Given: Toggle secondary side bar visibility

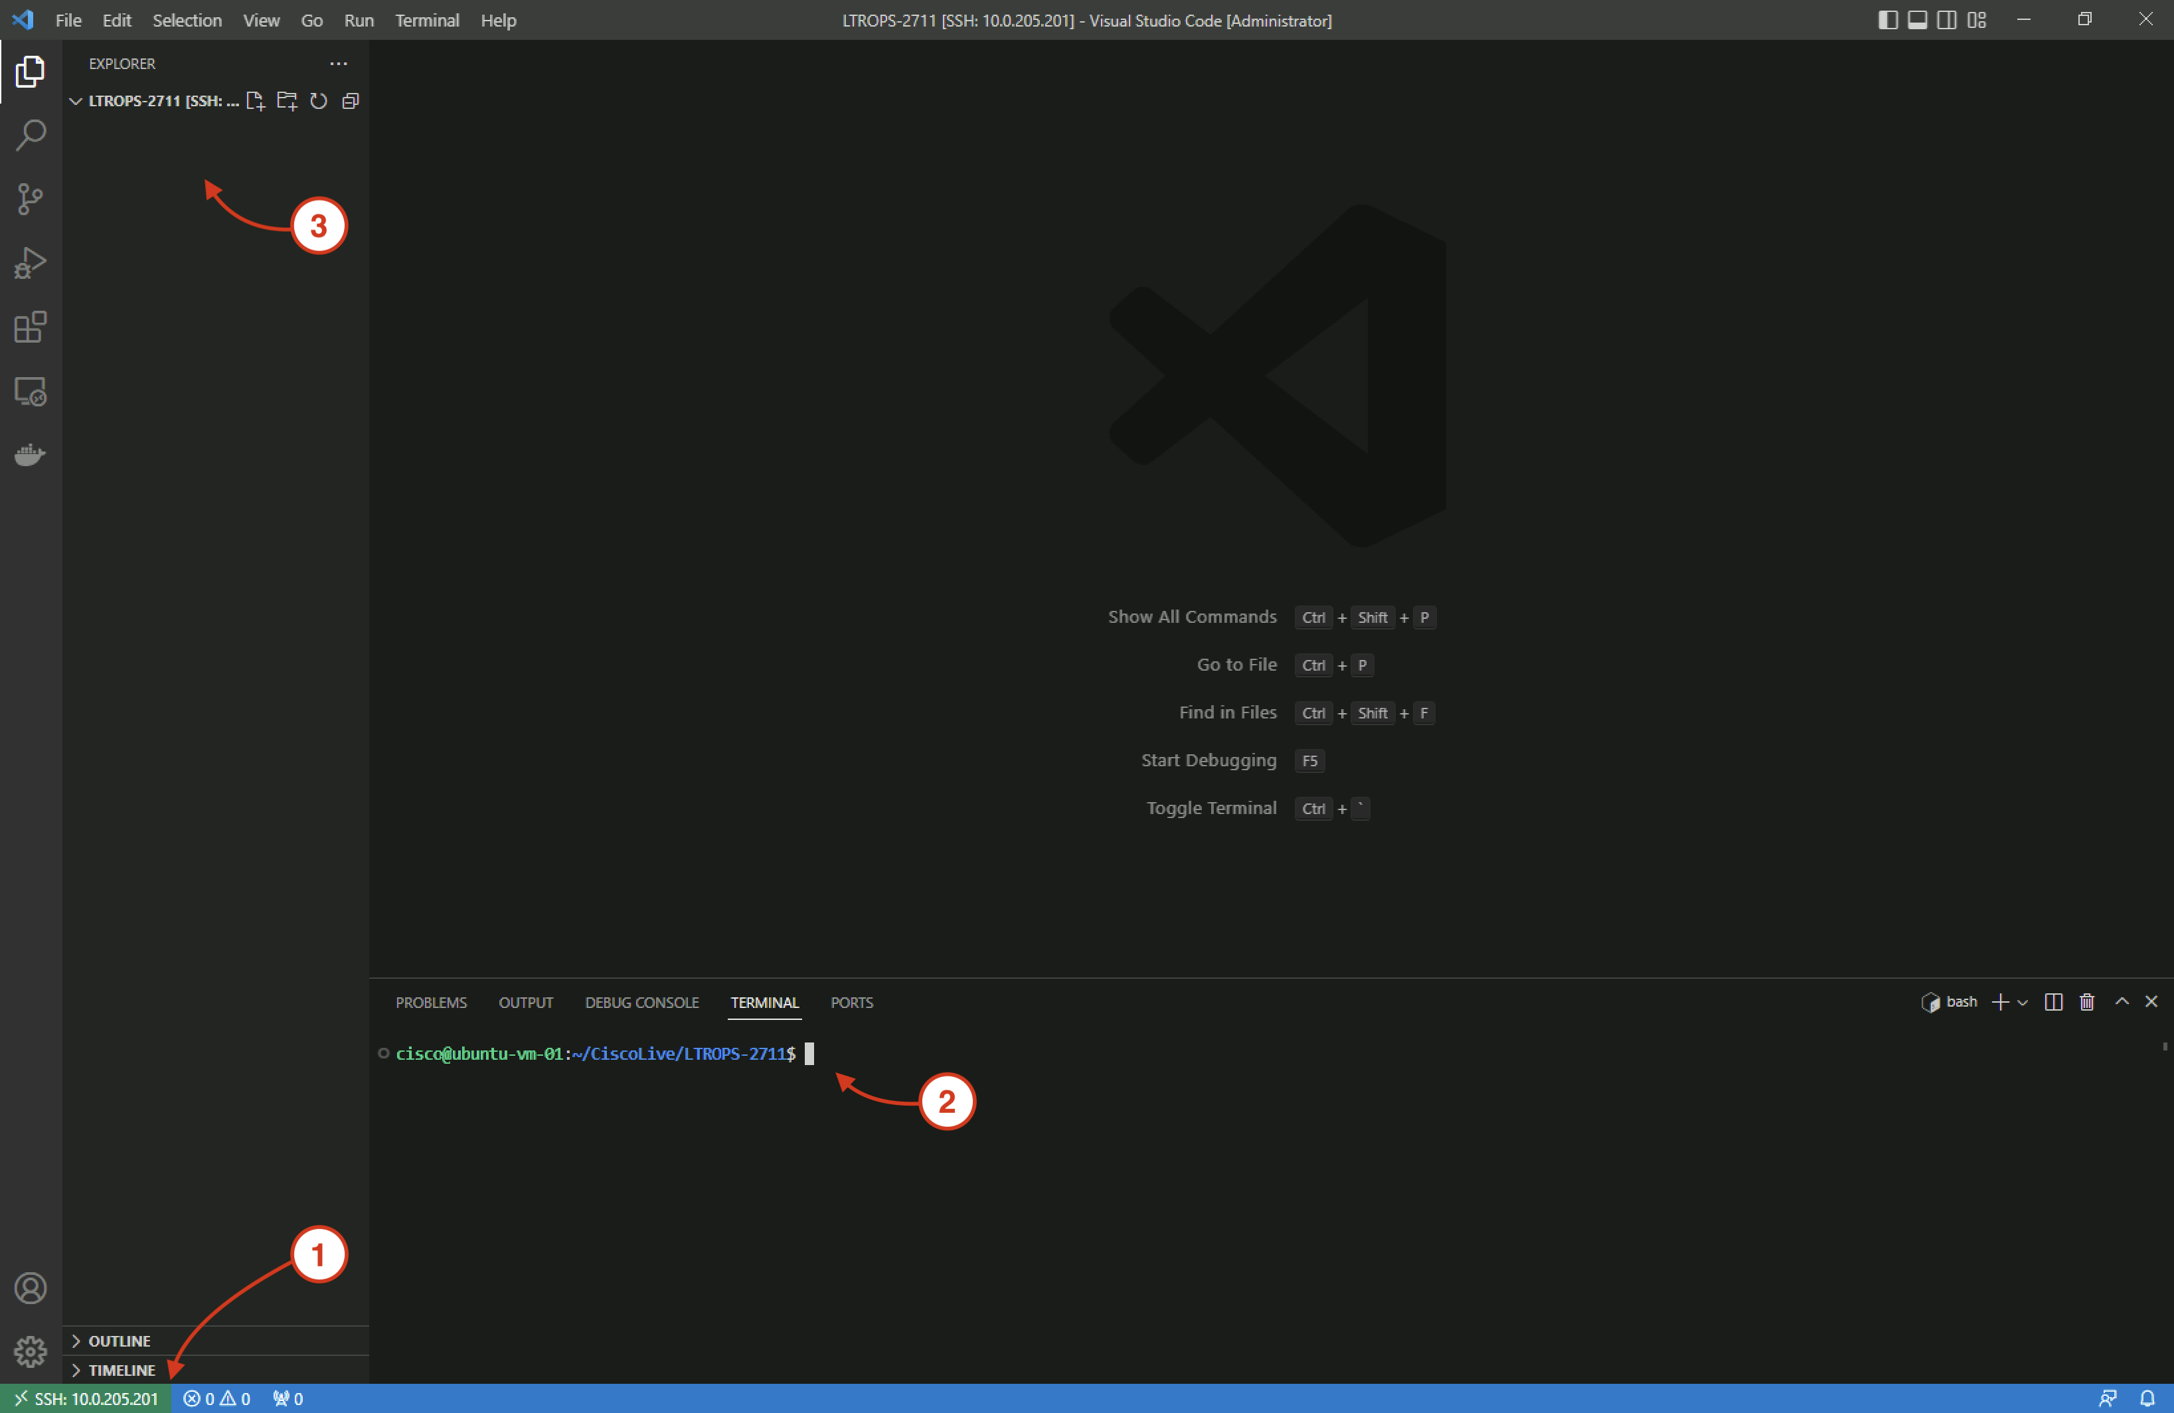Looking at the screenshot, I should pos(1948,20).
